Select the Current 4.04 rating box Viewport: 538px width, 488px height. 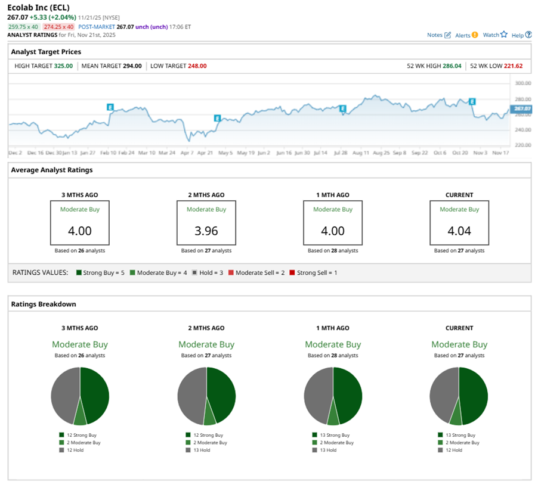459,222
